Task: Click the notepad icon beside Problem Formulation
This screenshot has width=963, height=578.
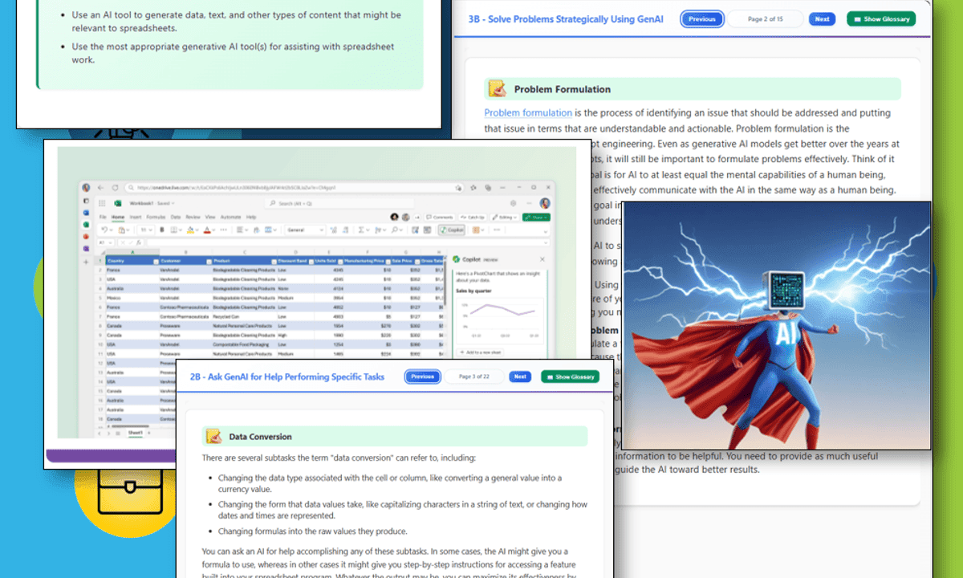Action: [497, 89]
